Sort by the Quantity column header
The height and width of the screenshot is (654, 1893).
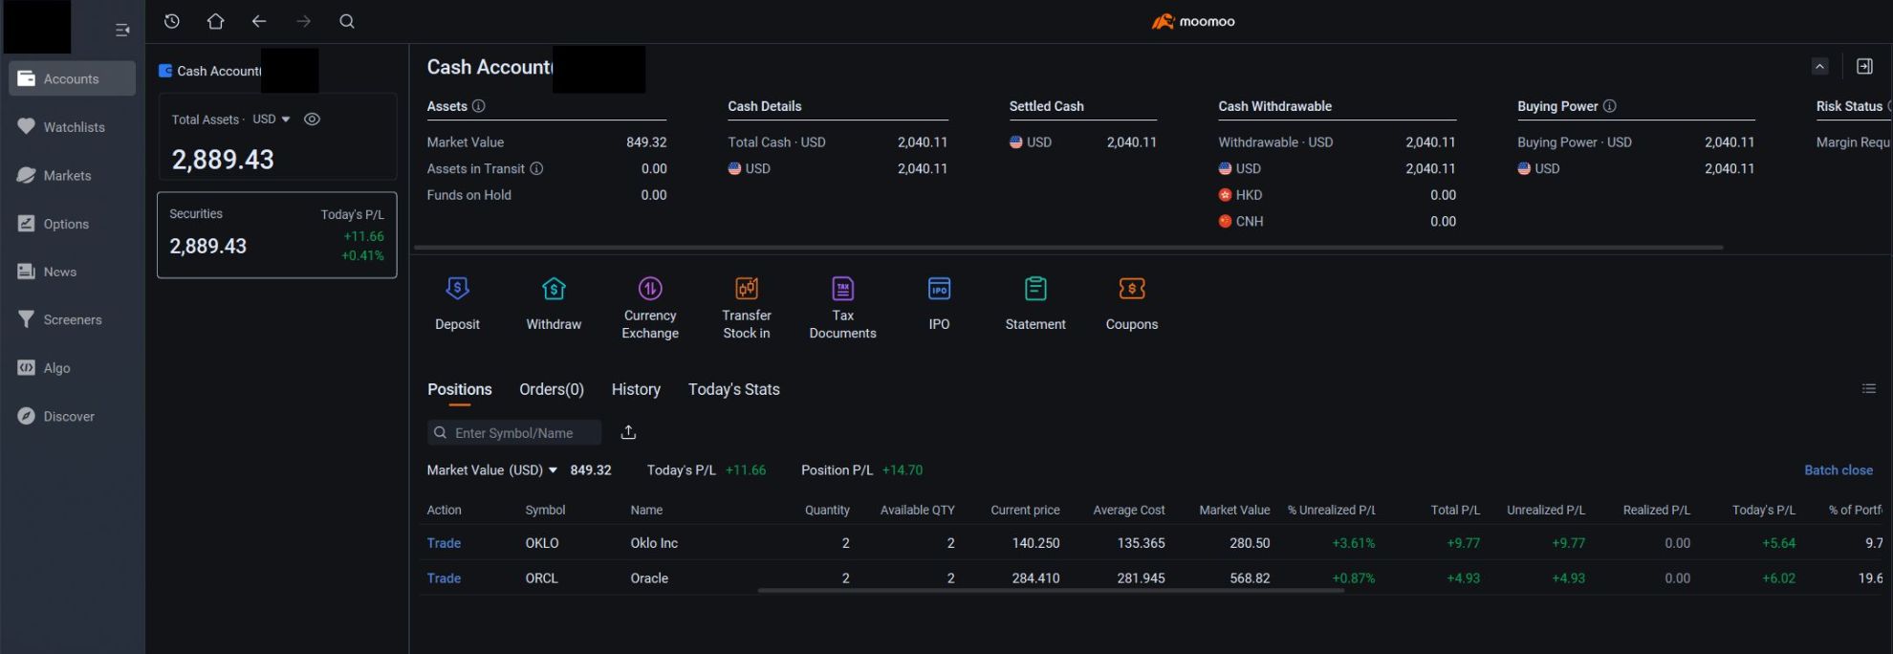pyautogui.click(x=827, y=510)
